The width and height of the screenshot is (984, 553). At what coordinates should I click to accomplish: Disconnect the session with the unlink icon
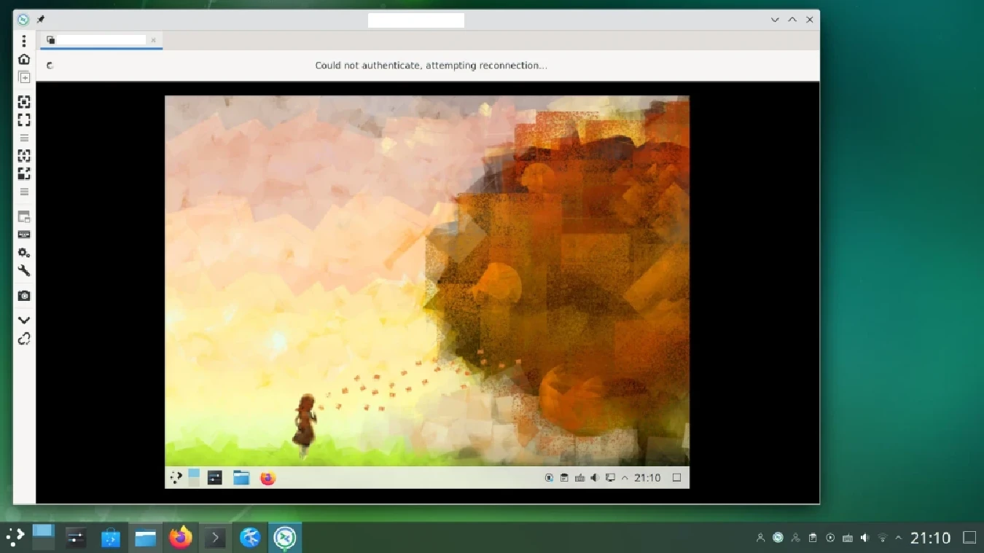(24, 339)
